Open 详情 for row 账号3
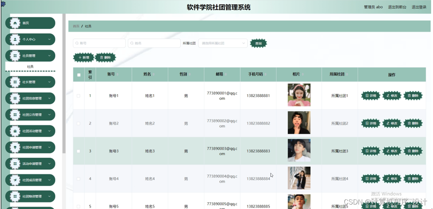Screen dimensions: 433x209 (371, 151)
